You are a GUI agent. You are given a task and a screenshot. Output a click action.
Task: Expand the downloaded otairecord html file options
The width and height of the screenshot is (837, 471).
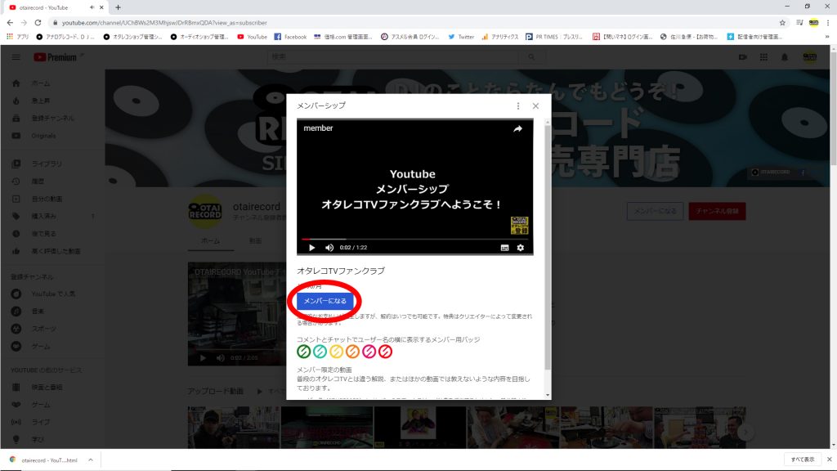click(x=91, y=460)
